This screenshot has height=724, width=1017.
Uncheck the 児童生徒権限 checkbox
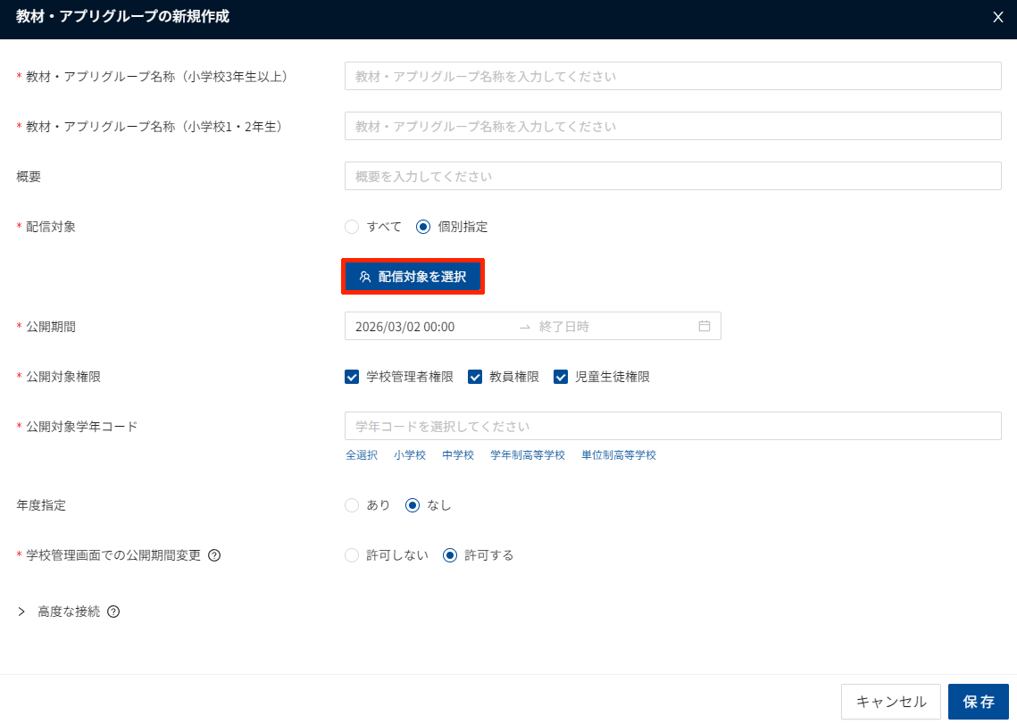[x=561, y=377]
